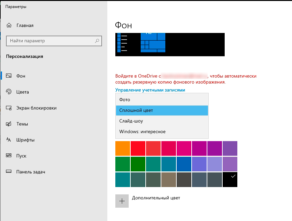Viewport: 292px width, 221px height.
Task: Pick the orange color swatch
Action: (123, 148)
